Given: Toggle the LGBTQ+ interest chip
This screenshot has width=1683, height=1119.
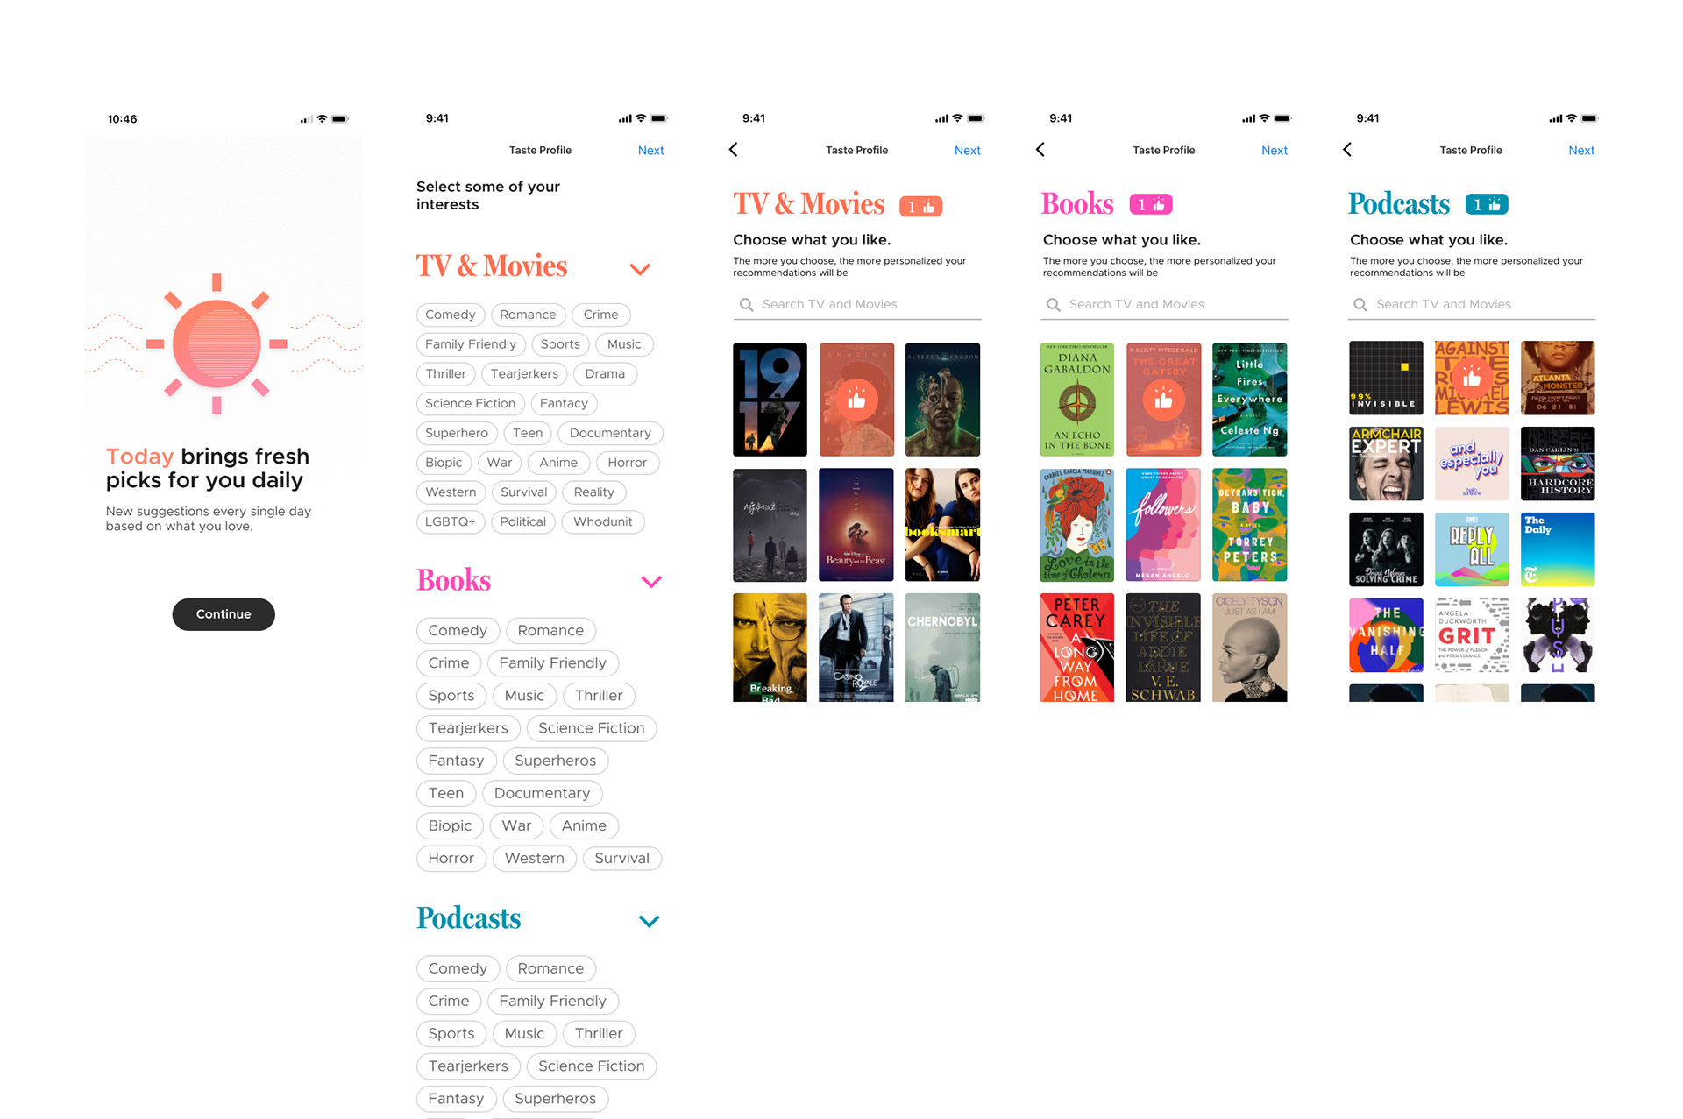Looking at the screenshot, I should point(451,521).
